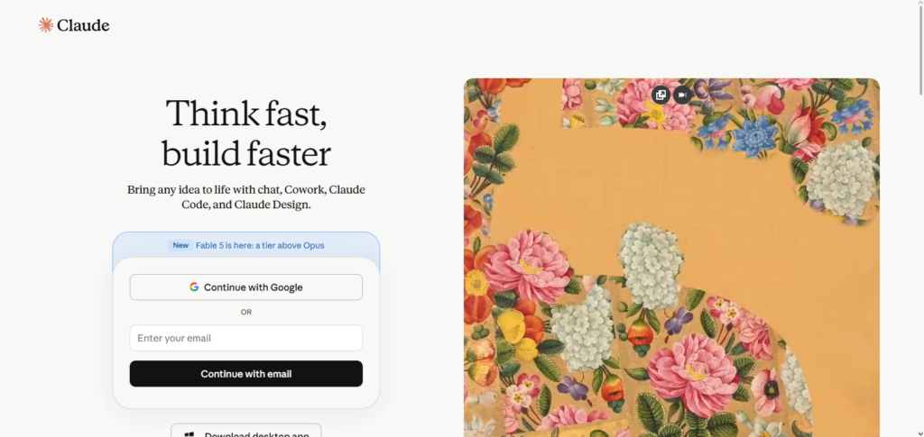Click the page's vertical scrollbar thumb

[920, 51]
